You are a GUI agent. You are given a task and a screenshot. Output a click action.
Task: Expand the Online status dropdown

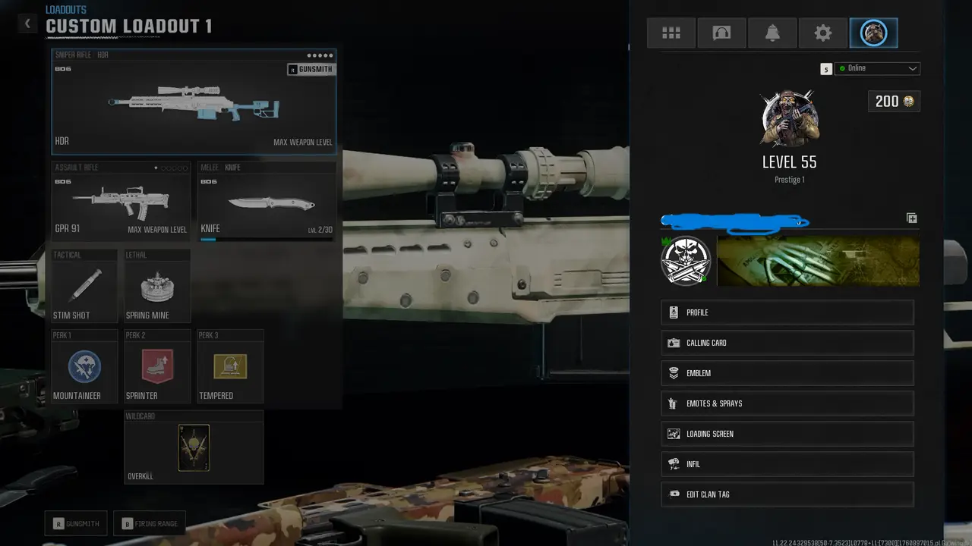click(x=877, y=68)
